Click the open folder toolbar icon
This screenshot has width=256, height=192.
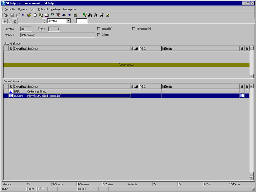click(29, 15)
